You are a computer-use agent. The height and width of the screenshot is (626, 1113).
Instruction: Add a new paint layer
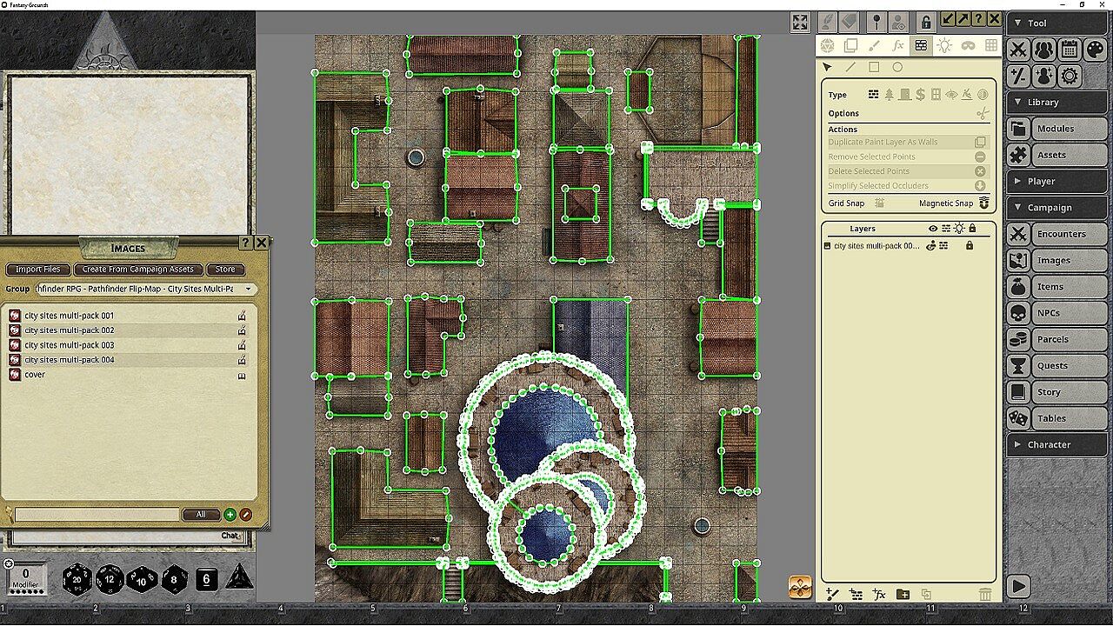pyautogui.click(x=832, y=594)
